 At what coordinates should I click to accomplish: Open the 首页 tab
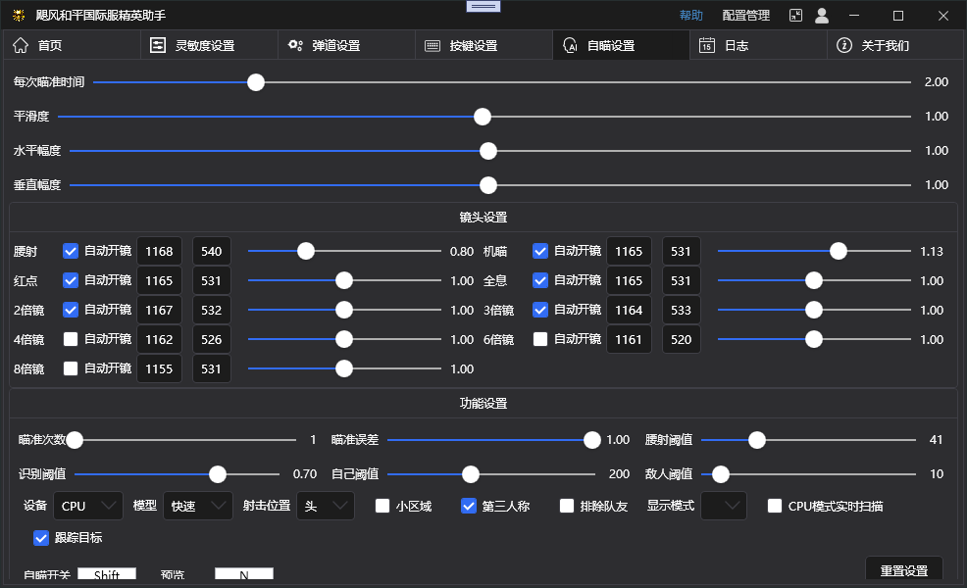(x=73, y=45)
